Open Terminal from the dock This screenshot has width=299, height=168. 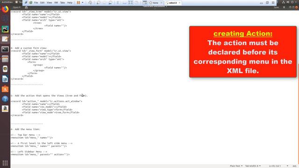point(5,49)
